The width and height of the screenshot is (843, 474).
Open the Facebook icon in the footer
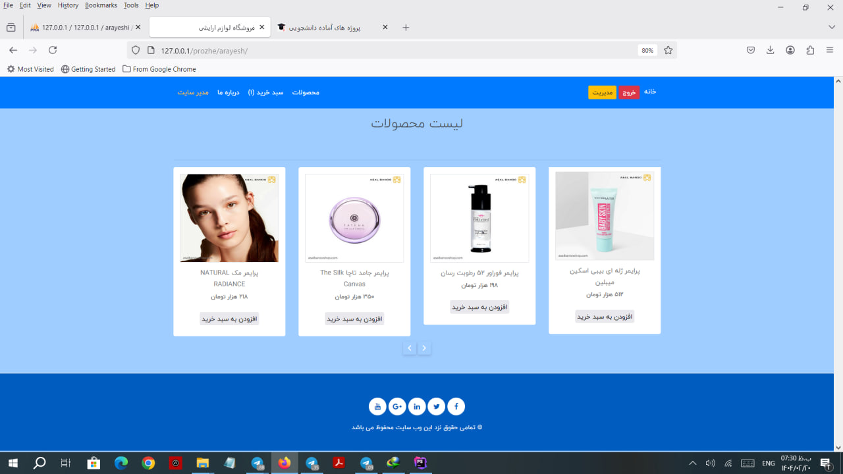click(x=456, y=406)
